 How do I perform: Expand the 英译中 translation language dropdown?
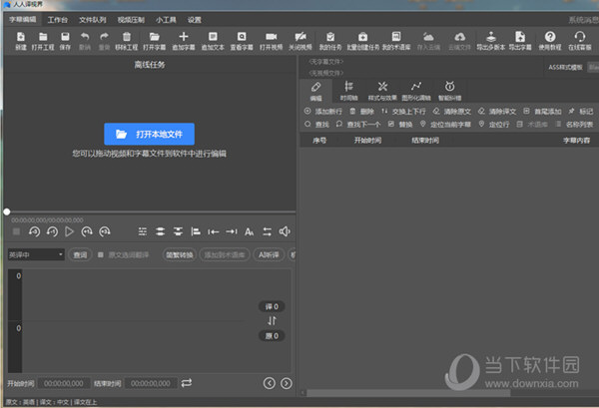pos(36,254)
